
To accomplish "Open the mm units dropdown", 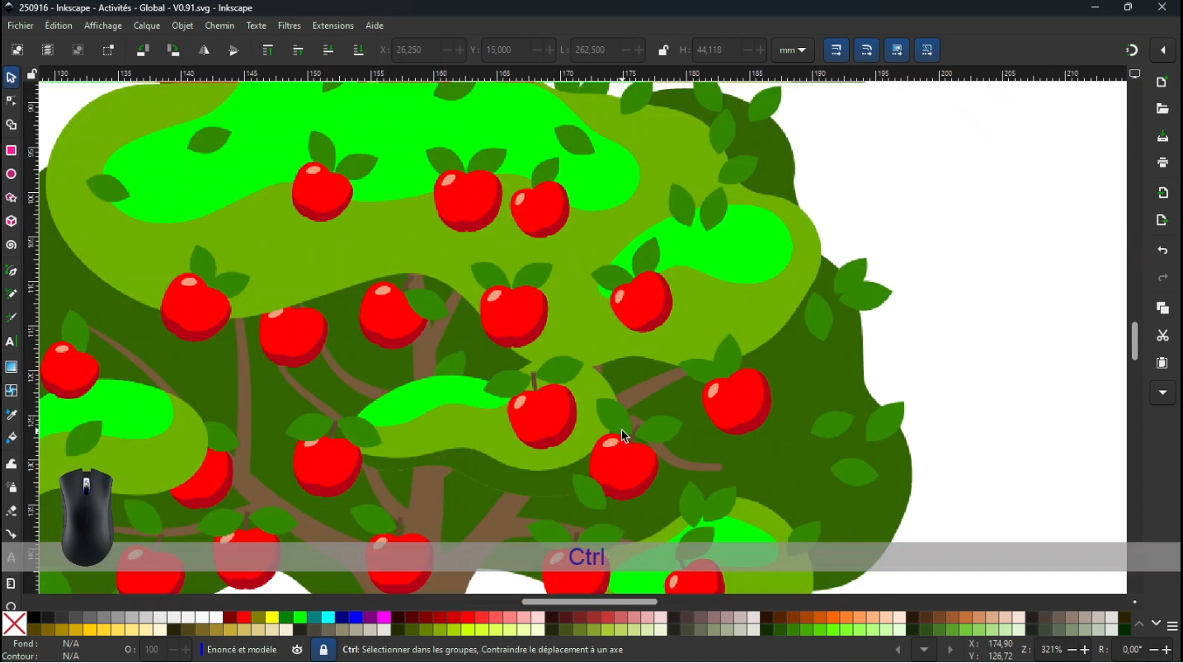I will point(793,50).
